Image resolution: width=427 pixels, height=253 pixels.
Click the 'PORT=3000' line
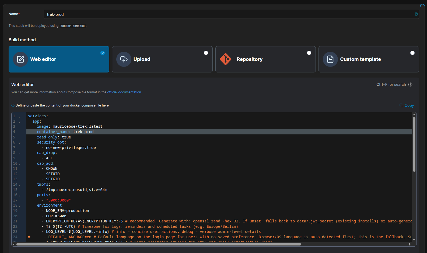click(x=54, y=216)
